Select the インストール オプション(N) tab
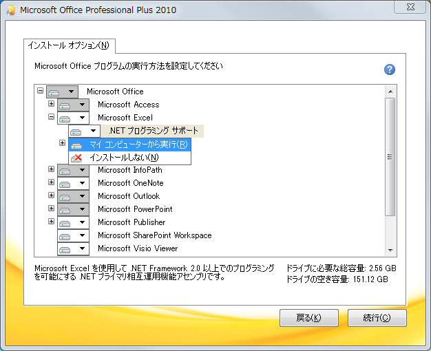This screenshot has height=351, width=431. [70, 45]
